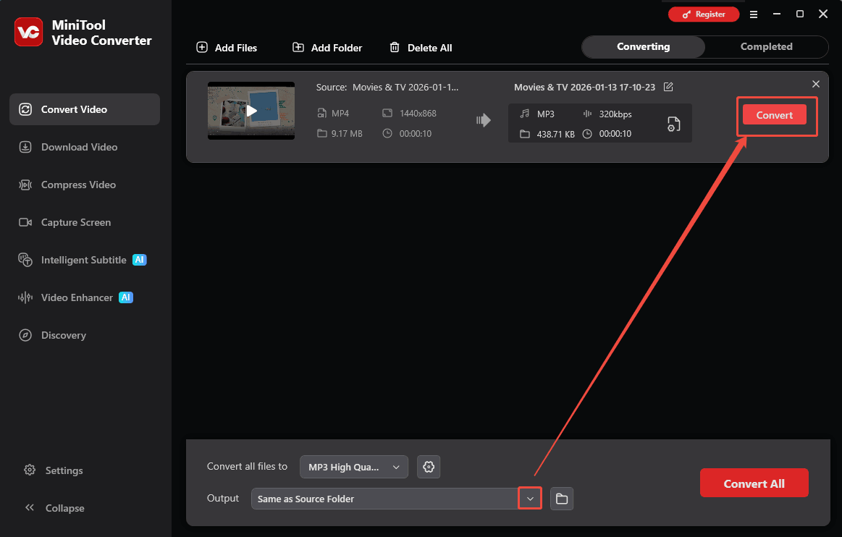Viewport: 842px width, 537px height.
Task: Click the MP3 output format label
Action: click(546, 114)
